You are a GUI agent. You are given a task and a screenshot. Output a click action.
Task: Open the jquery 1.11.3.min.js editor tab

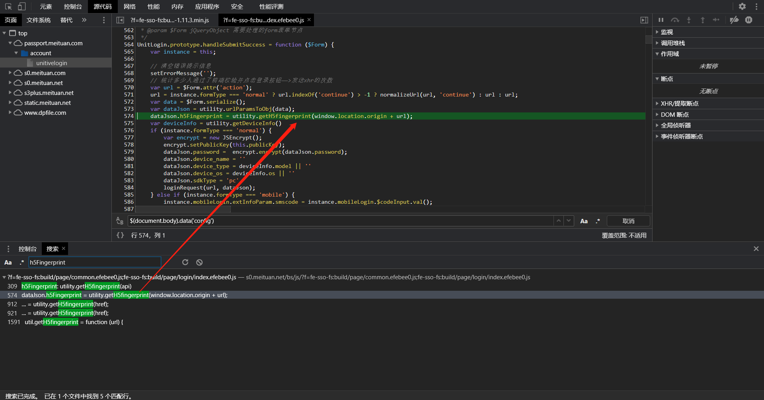pos(170,20)
